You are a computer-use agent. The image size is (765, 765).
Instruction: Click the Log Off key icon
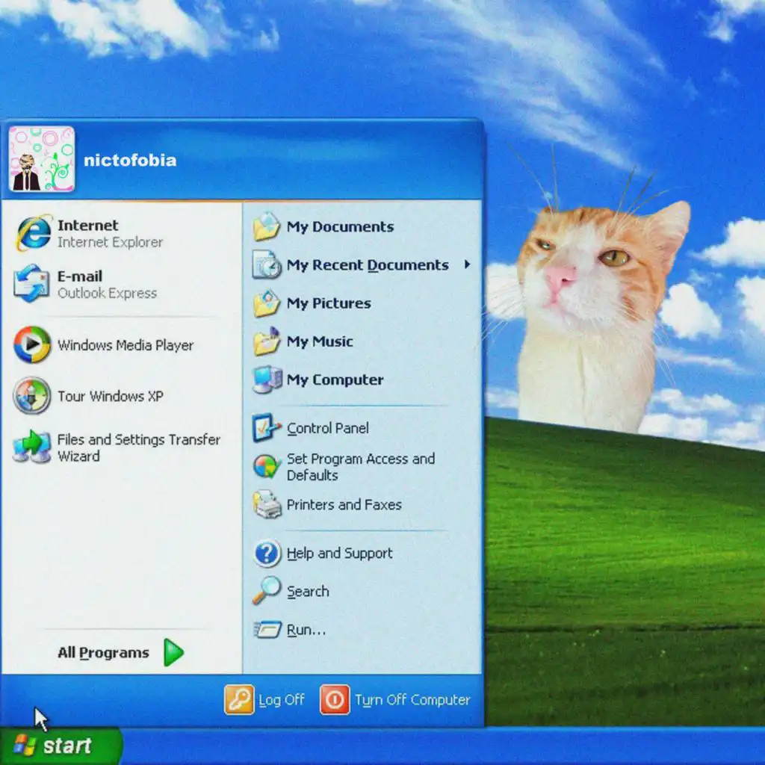[x=239, y=699]
